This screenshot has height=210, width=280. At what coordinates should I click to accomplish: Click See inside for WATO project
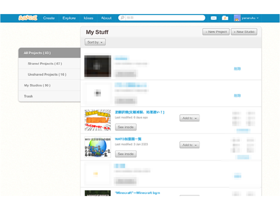(125, 154)
